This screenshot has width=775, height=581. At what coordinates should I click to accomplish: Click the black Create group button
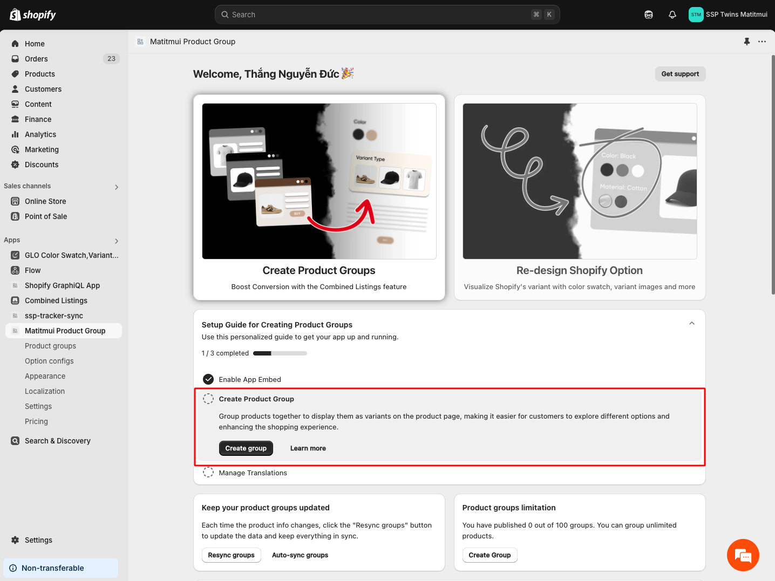[246, 448]
